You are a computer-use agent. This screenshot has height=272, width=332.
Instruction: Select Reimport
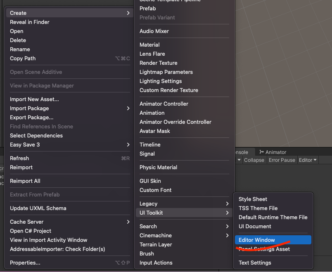(x=69, y=168)
